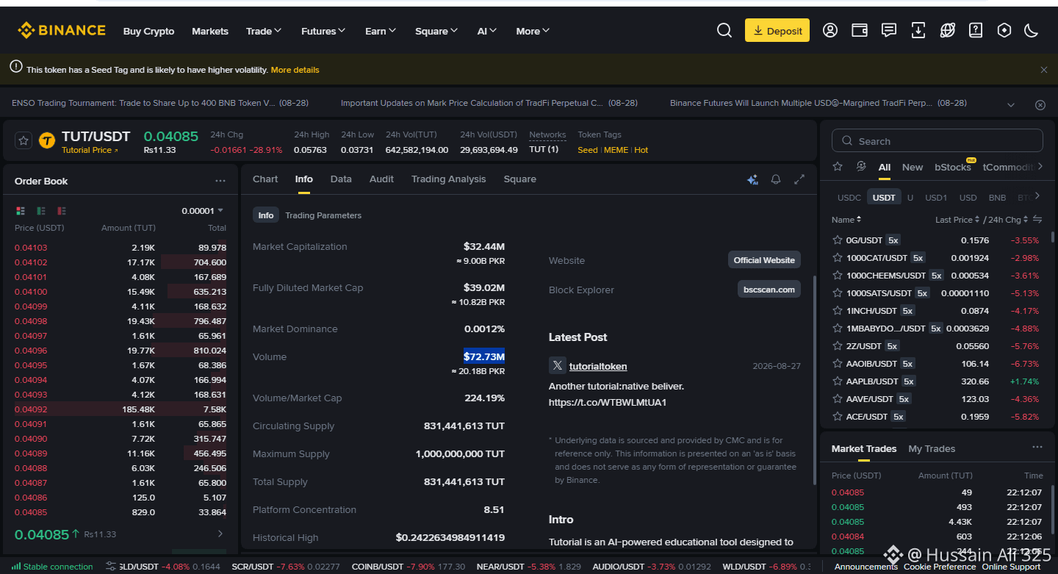
Task: Open the Trading Parameters sub-tab
Action: click(x=323, y=215)
